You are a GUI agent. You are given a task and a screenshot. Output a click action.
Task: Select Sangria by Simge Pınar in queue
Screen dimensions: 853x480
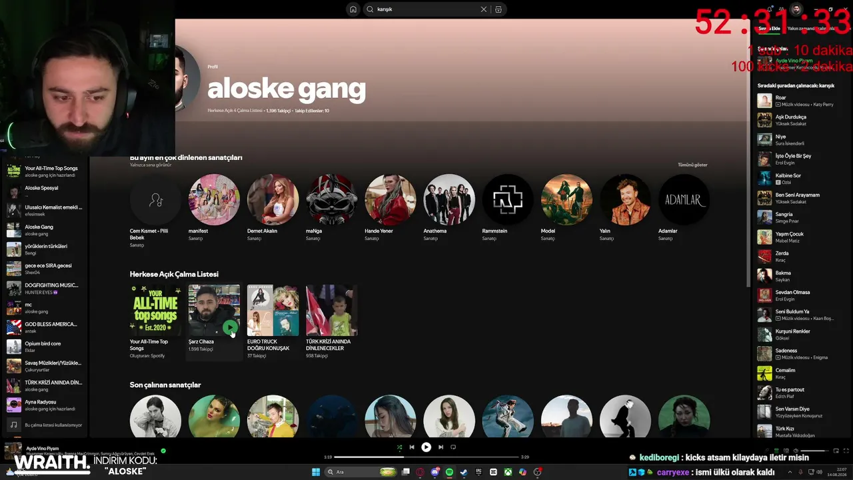click(802, 217)
